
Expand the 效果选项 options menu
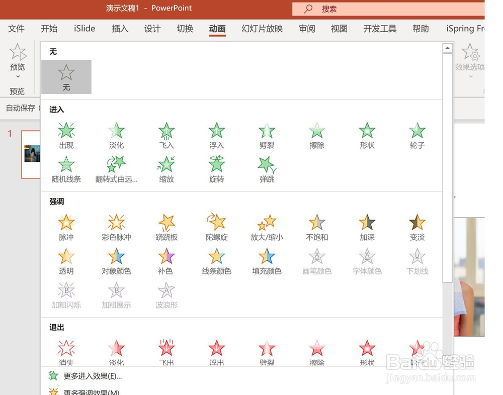pyautogui.click(x=470, y=75)
